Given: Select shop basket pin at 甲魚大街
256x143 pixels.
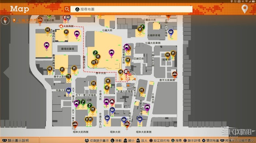Looking at the screenshot, I should pos(68,91).
